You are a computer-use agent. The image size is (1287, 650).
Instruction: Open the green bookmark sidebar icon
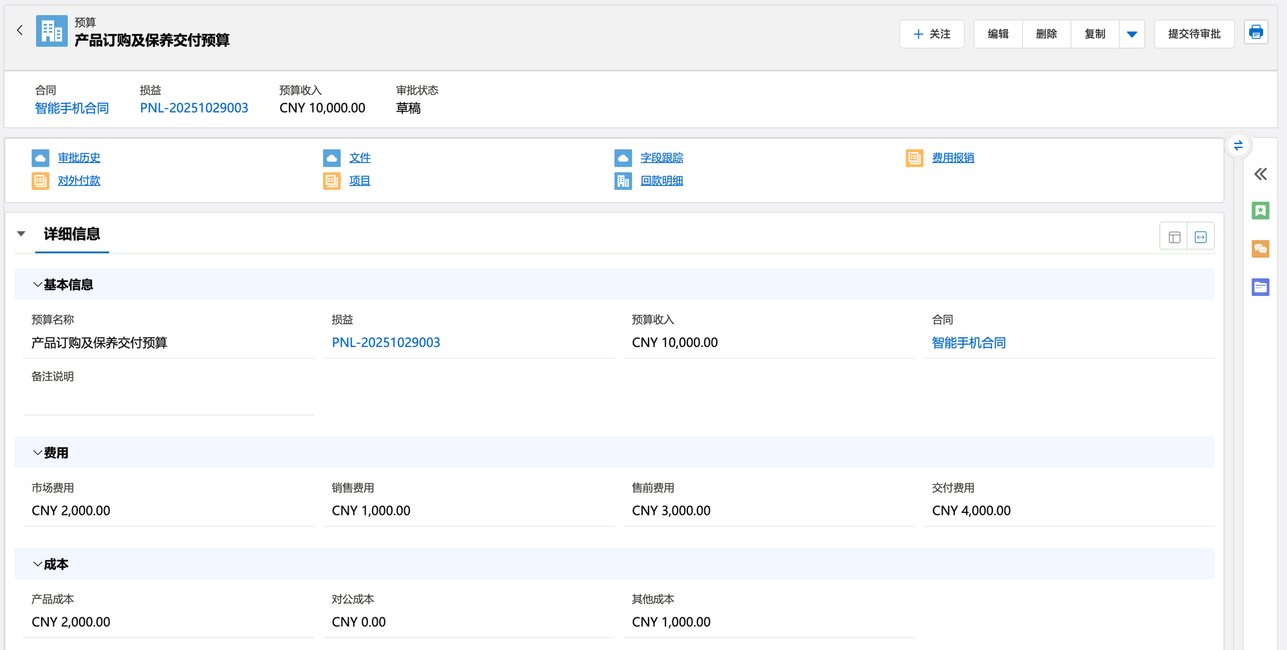[1260, 210]
